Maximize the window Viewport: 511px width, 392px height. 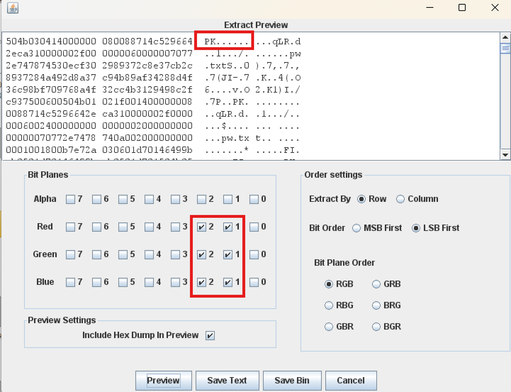[462, 7]
